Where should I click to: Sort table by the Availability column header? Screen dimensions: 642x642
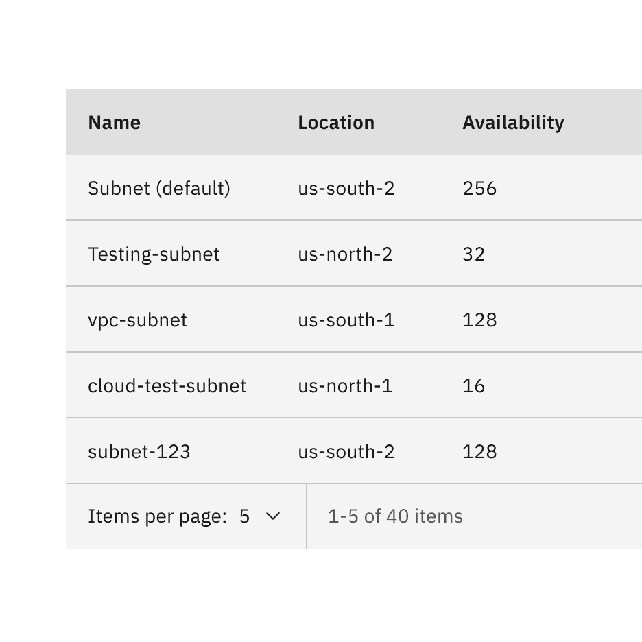[x=513, y=122]
